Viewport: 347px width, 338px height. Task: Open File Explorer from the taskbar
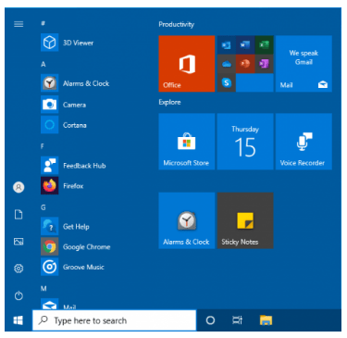[x=266, y=320]
